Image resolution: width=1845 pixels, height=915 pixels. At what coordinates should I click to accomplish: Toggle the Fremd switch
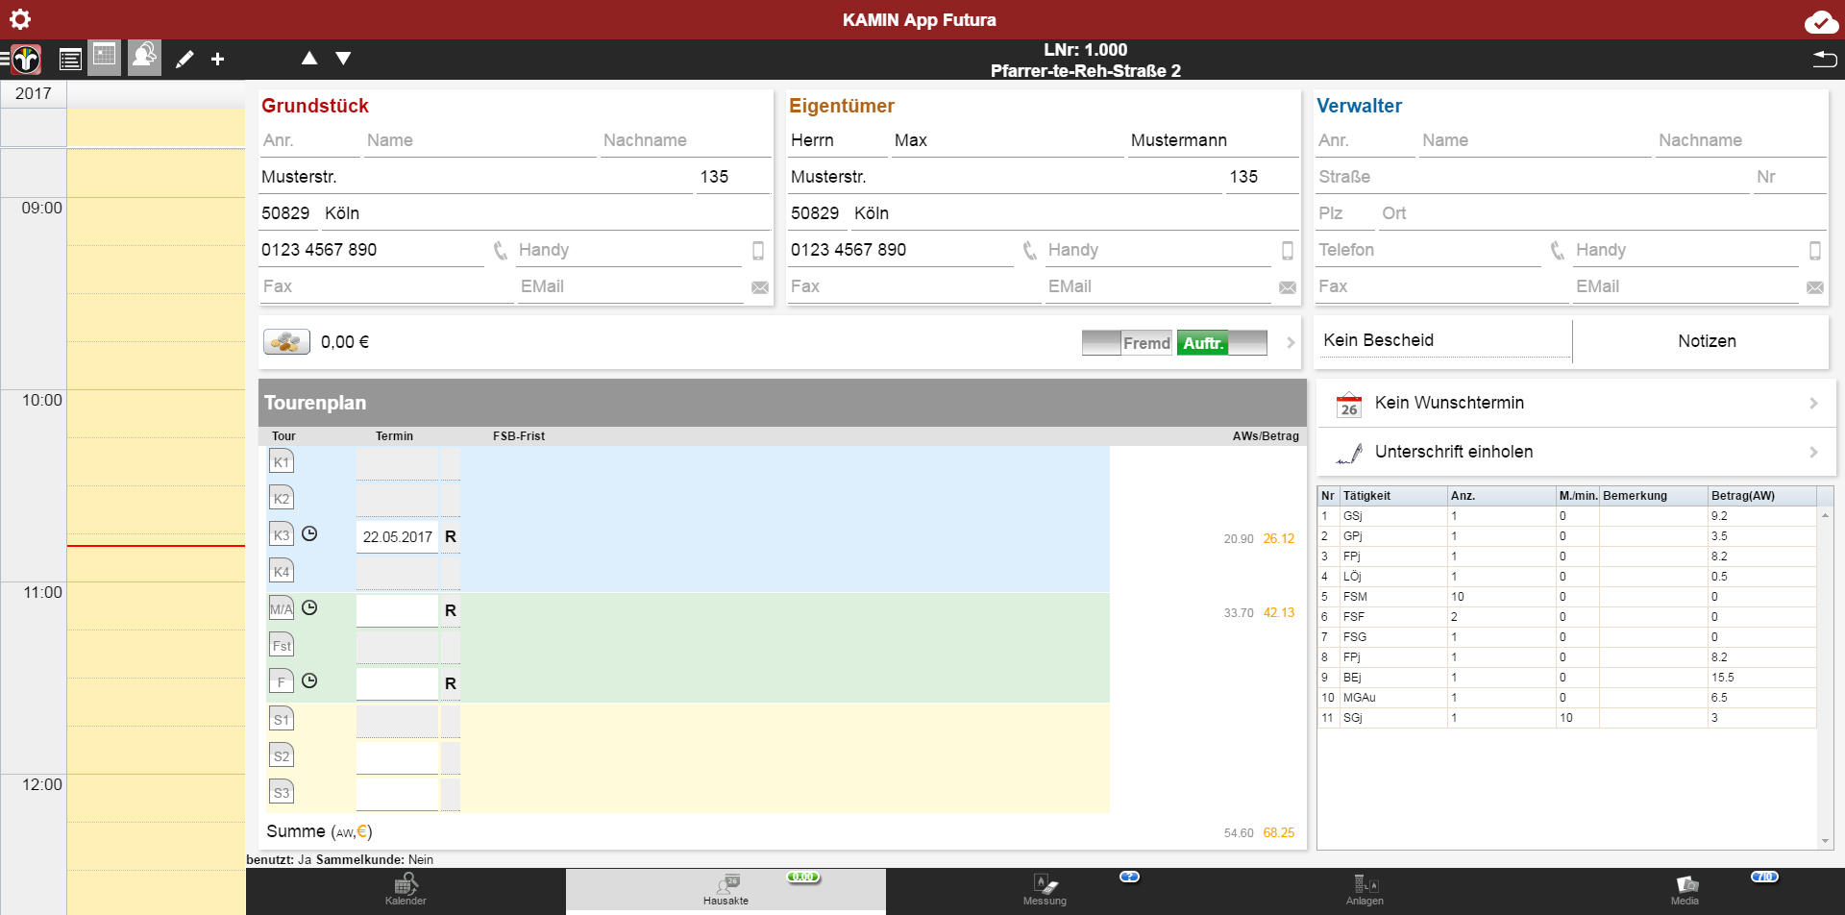point(1126,343)
